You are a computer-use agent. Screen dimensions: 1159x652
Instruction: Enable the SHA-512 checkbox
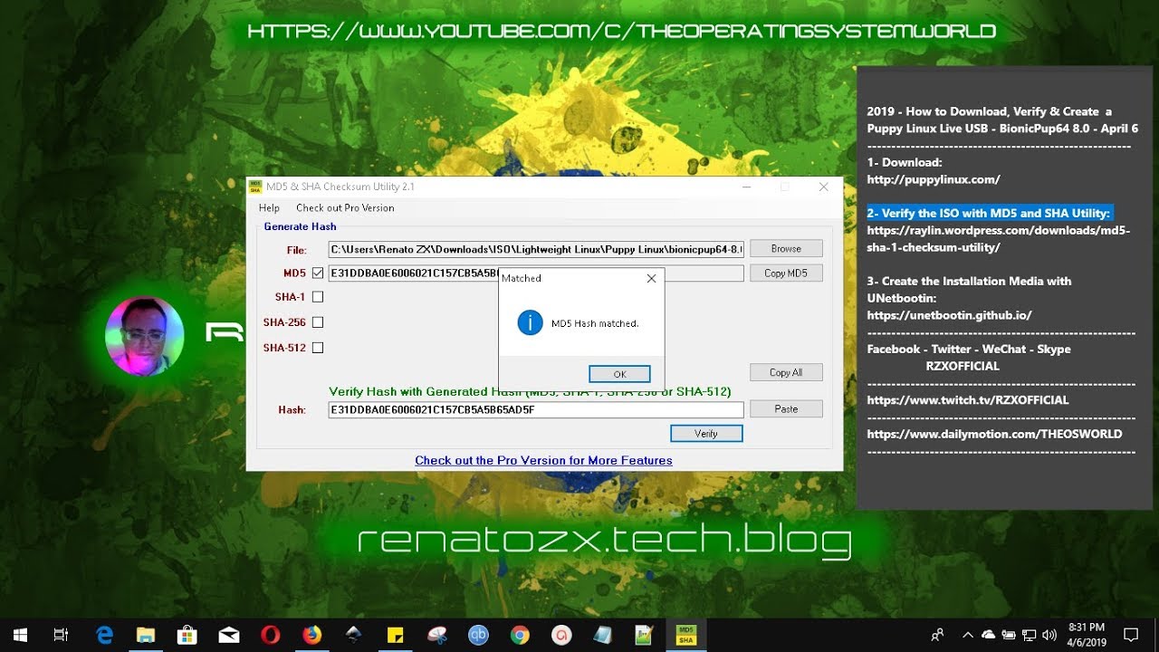(x=318, y=348)
